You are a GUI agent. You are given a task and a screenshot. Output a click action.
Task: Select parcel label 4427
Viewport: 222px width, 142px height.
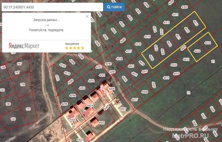123,109
